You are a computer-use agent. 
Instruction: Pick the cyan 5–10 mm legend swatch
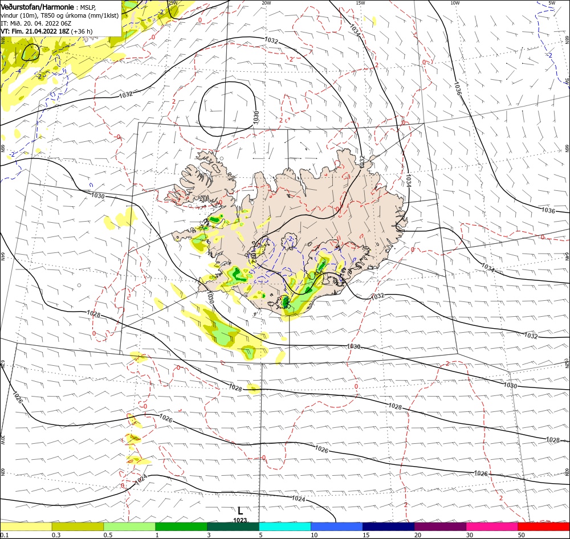tap(285, 526)
